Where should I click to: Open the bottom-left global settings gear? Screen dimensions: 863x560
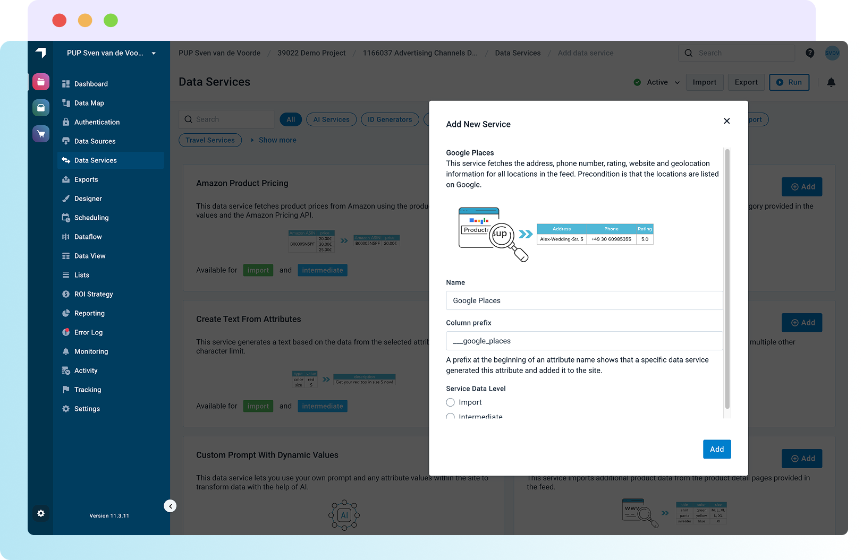pos(41,513)
